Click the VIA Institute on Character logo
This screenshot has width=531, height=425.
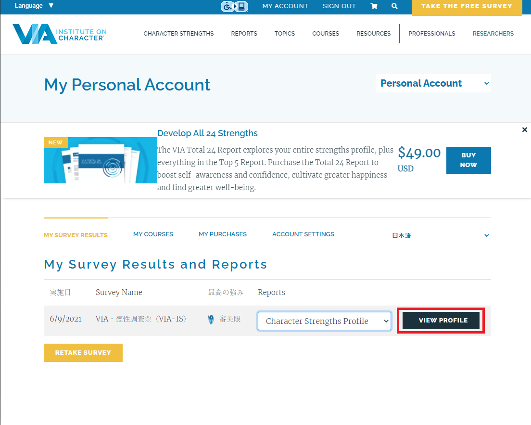[59, 34]
